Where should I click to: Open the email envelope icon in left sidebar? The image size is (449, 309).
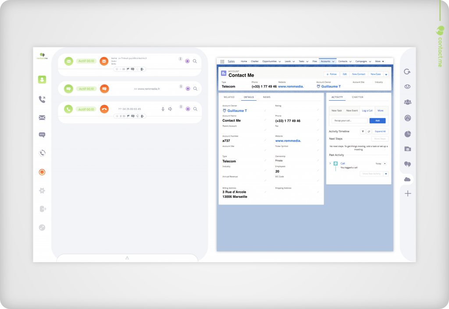42,117
